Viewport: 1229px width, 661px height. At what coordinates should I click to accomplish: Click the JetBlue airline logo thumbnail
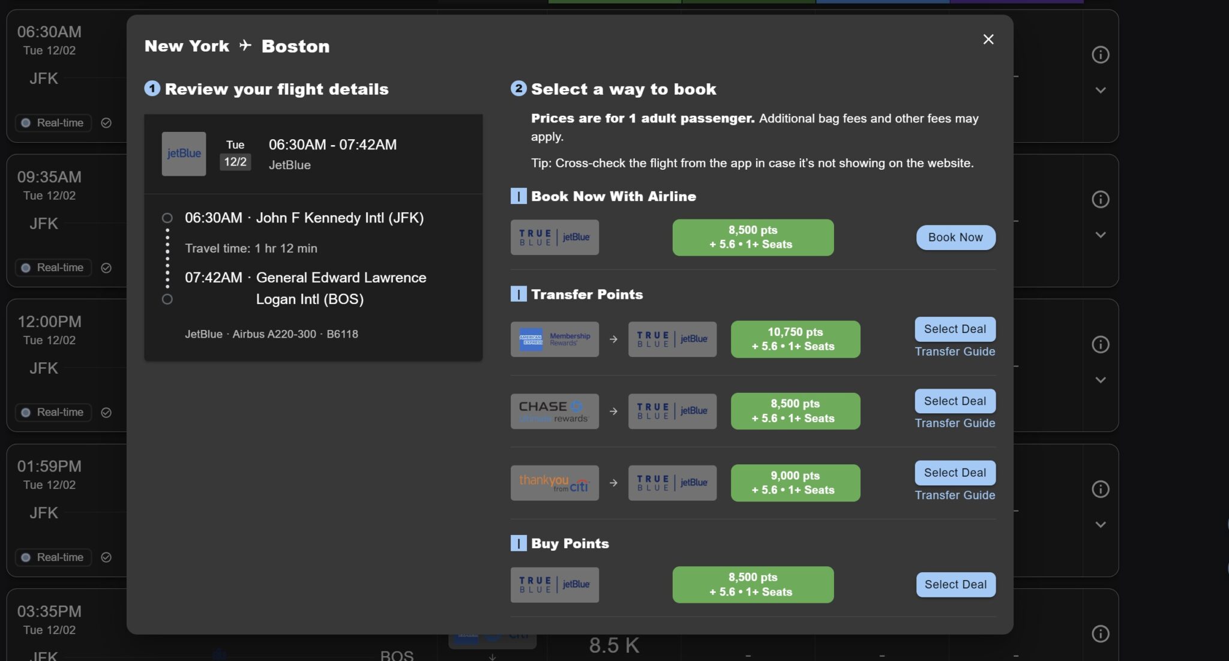pyautogui.click(x=184, y=154)
